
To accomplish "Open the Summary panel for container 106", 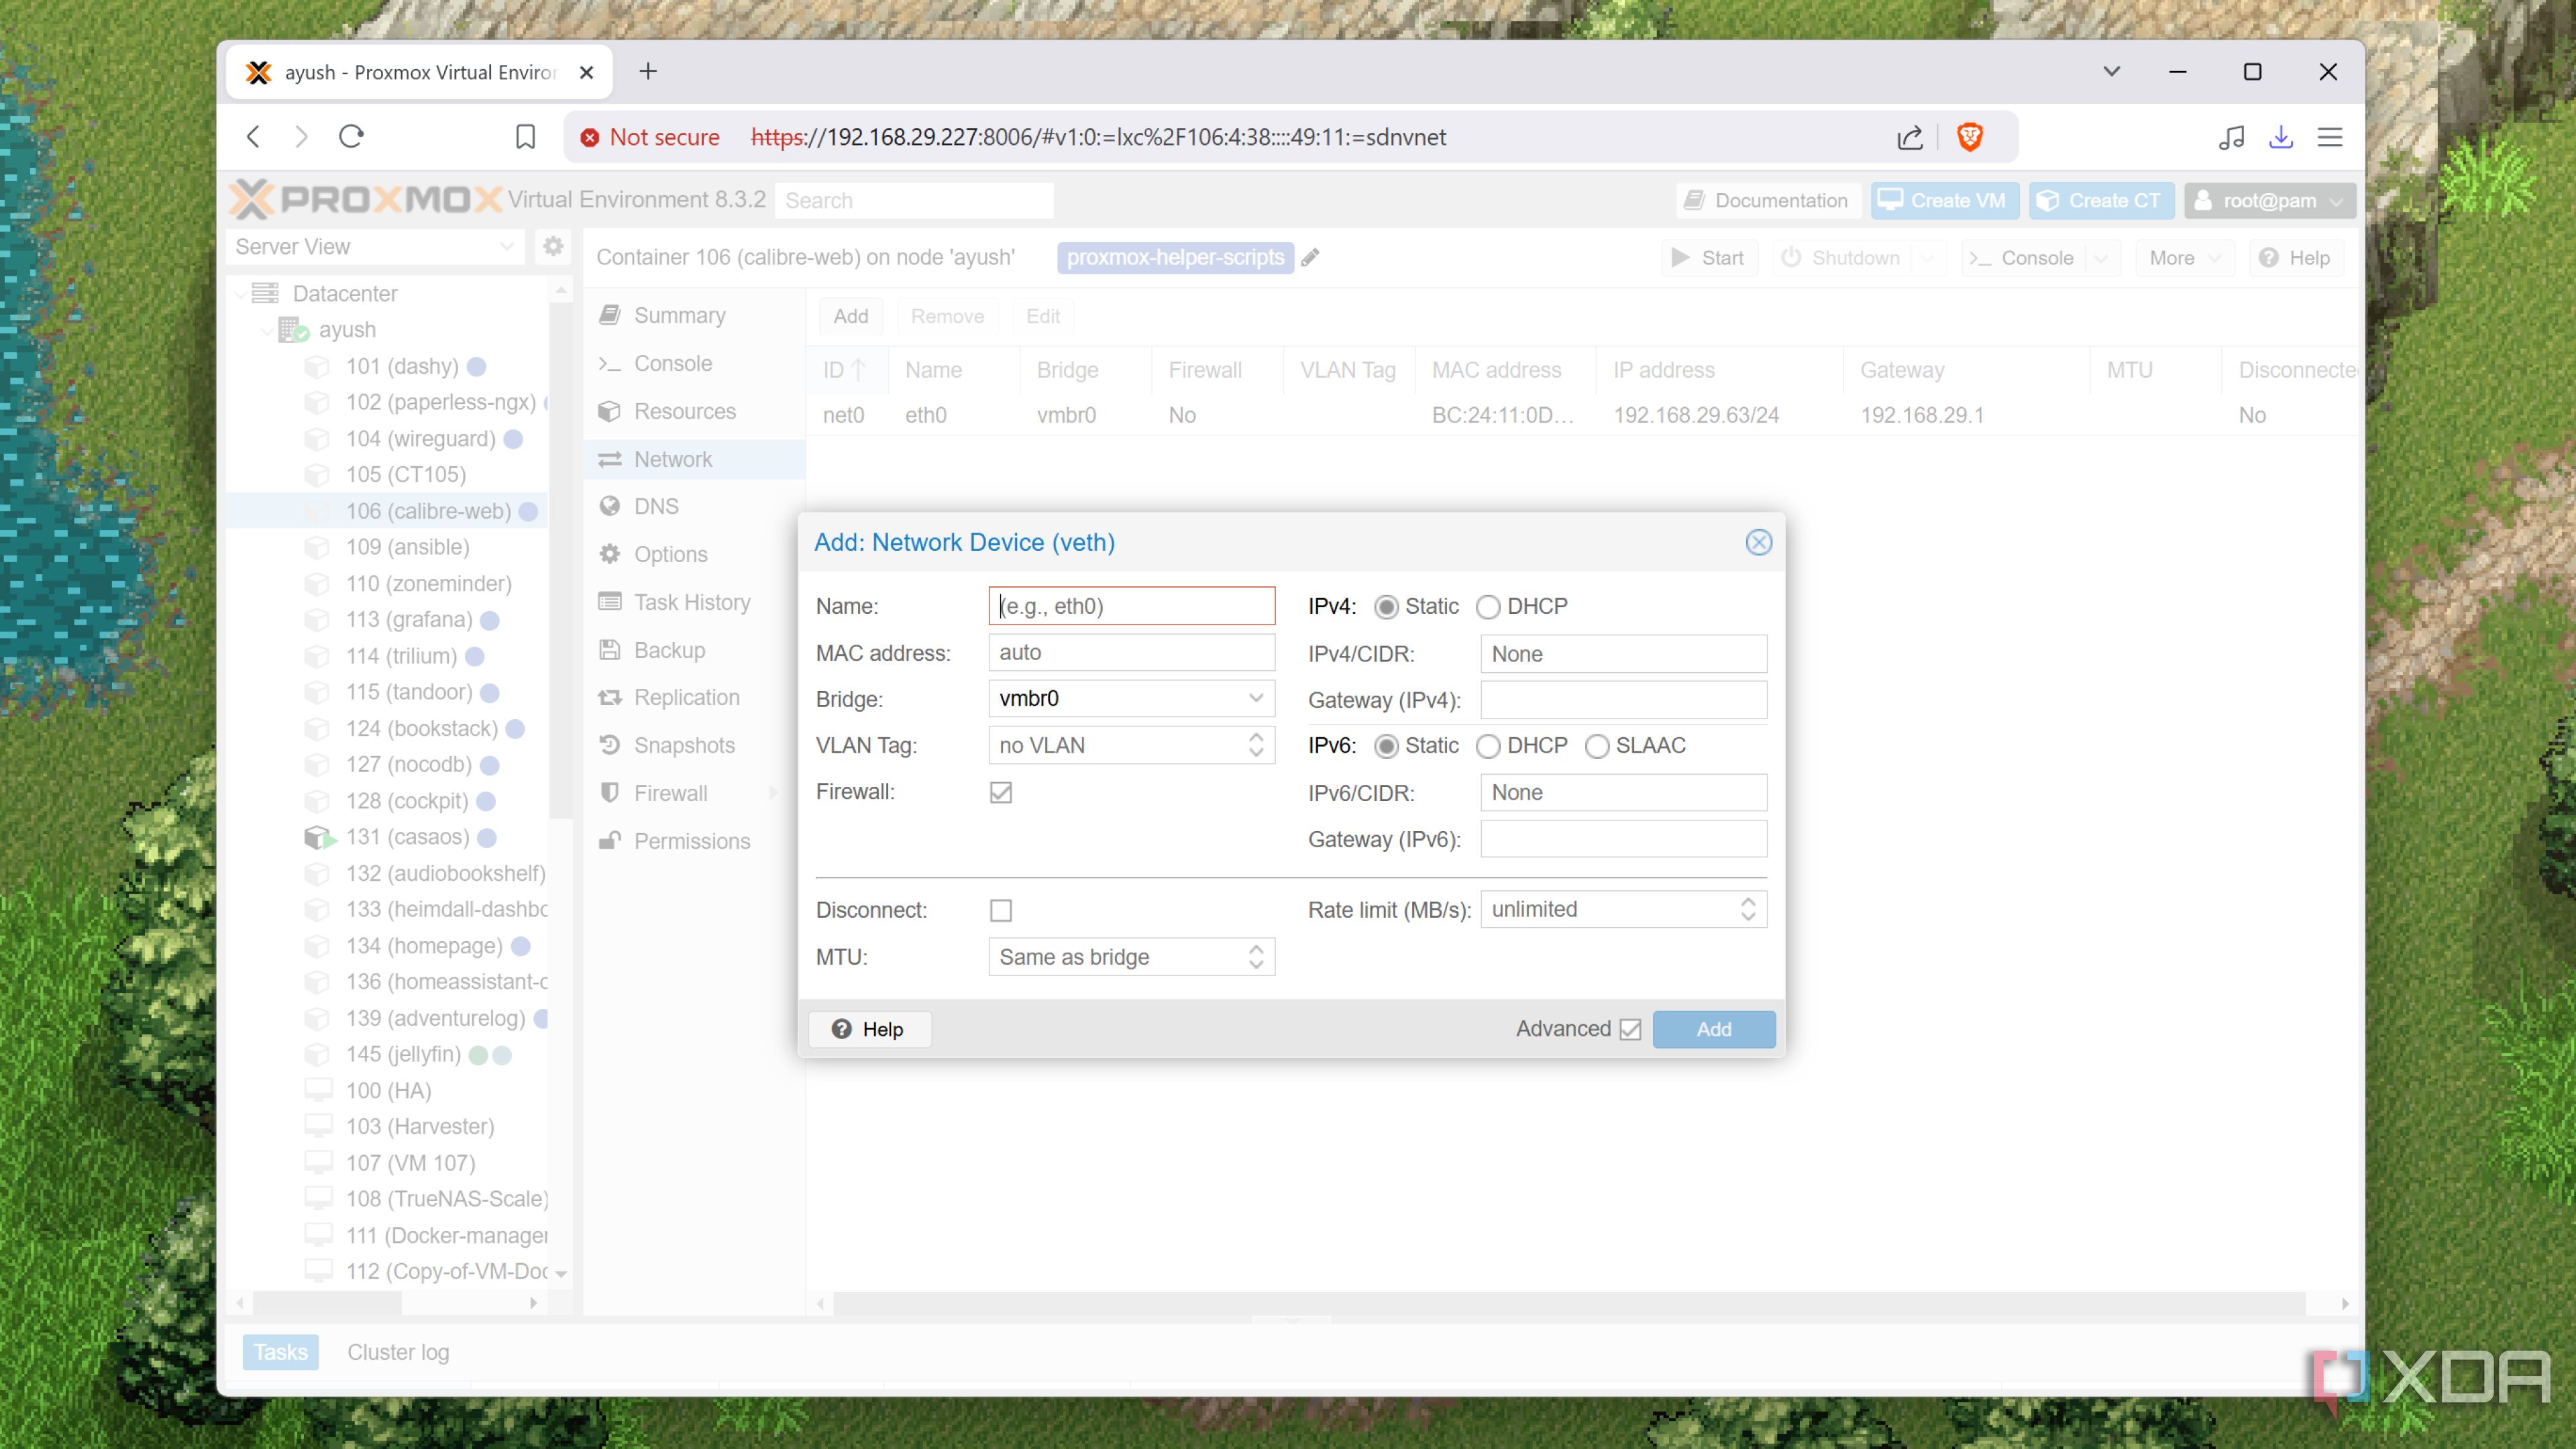I will click(679, 314).
